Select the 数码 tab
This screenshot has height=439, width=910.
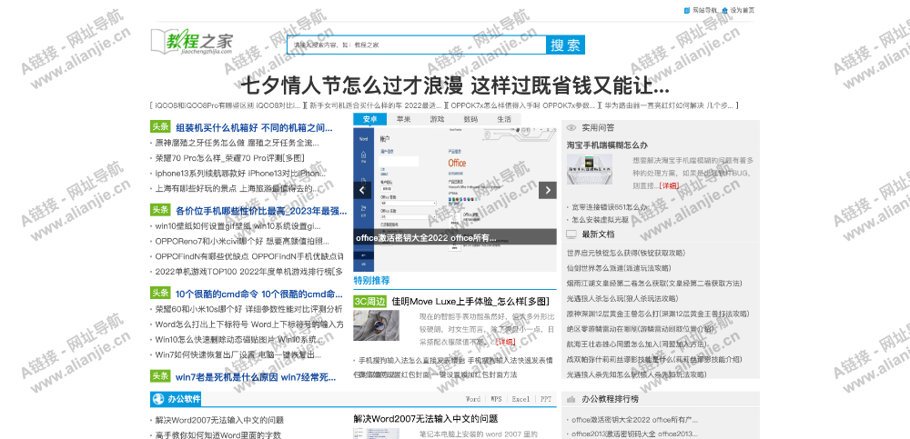(x=470, y=119)
